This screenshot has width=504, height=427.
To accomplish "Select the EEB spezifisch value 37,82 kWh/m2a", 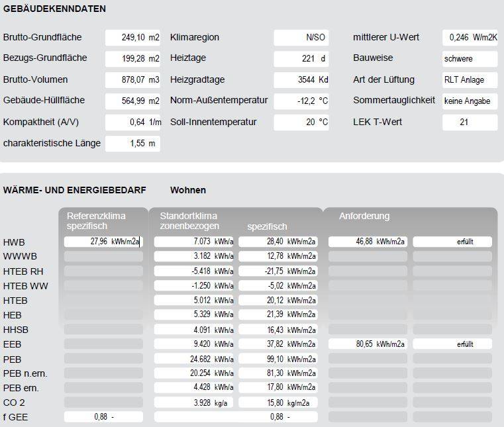I will tap(278, 344).
